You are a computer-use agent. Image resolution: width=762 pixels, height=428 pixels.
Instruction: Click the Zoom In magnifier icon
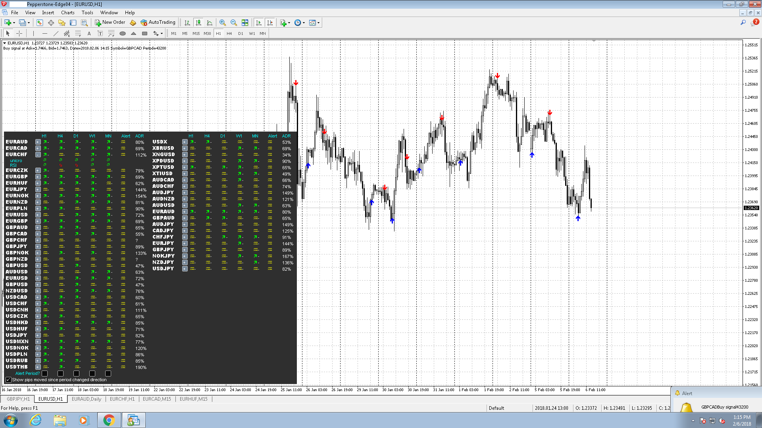(223, 23)
